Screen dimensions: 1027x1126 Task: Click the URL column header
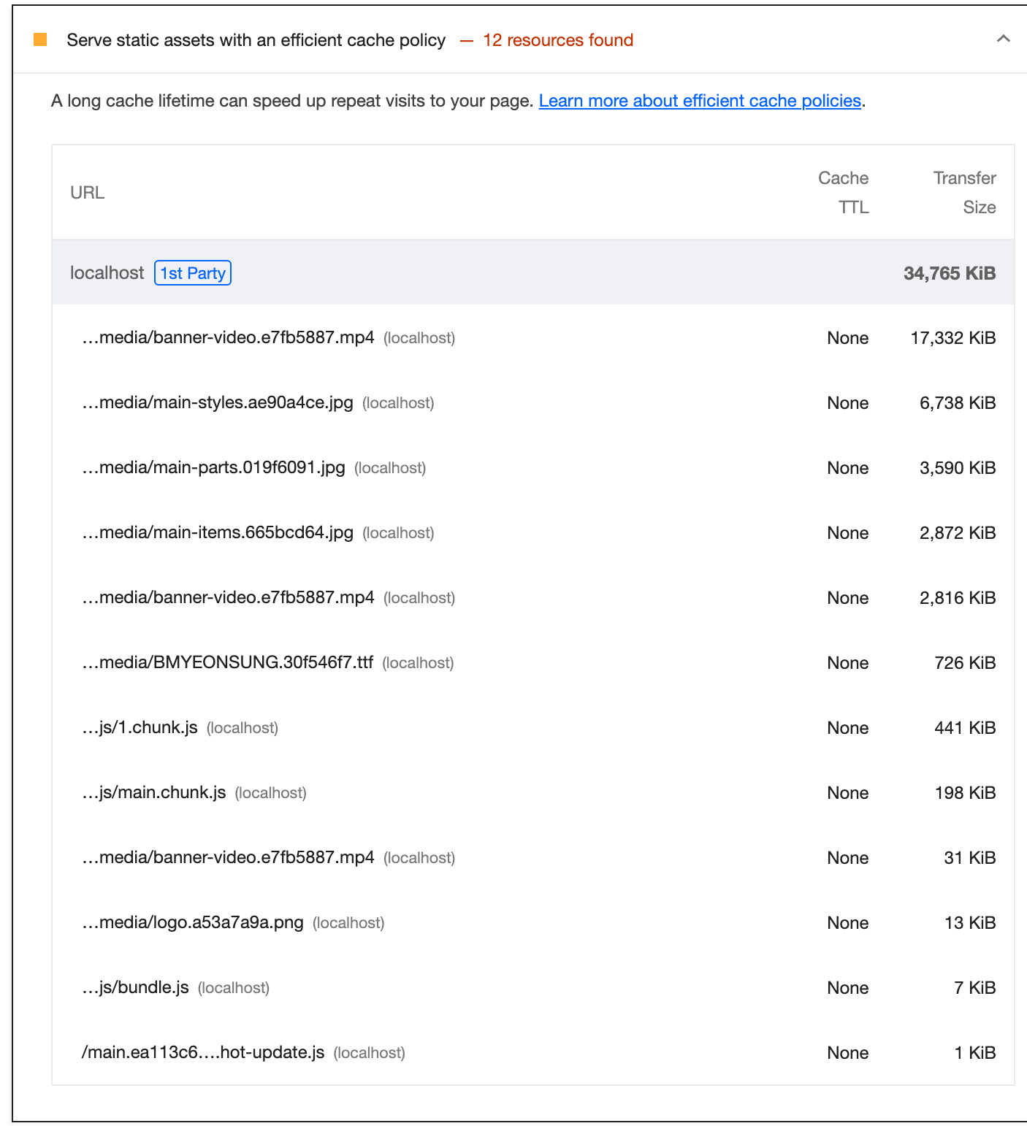point(87,193)
